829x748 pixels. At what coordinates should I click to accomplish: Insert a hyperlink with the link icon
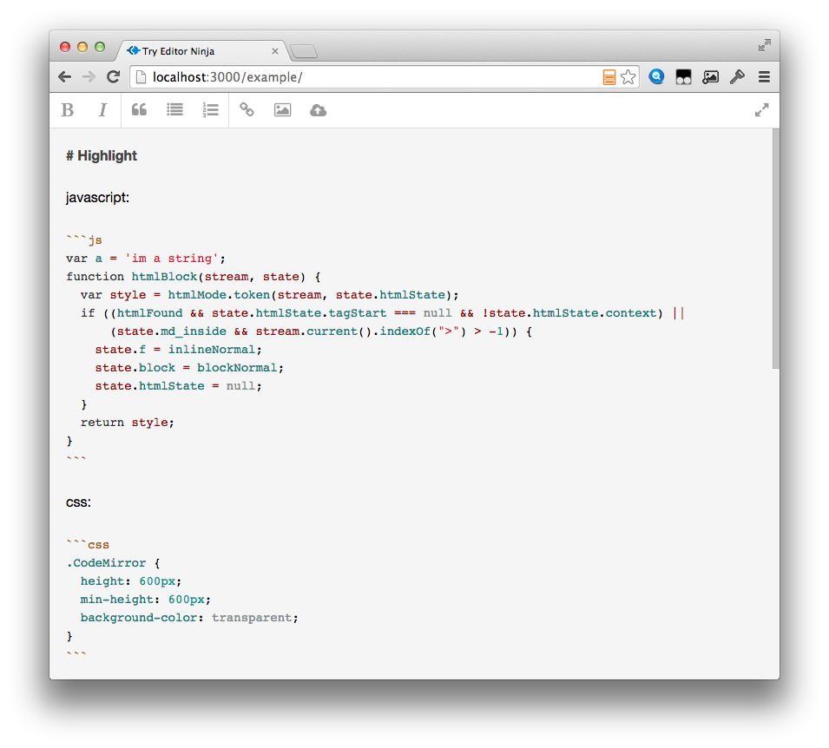tap(247, 110)
